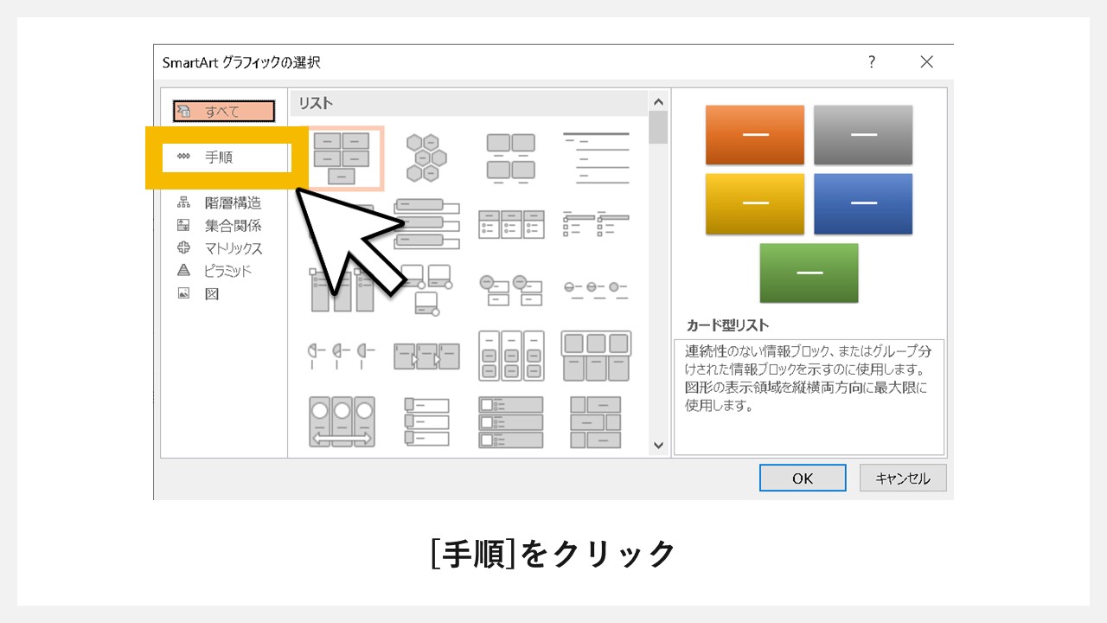Click the マトリックス category icon
This screenshot has width=1107, height=623.
[x=185, y=247]
